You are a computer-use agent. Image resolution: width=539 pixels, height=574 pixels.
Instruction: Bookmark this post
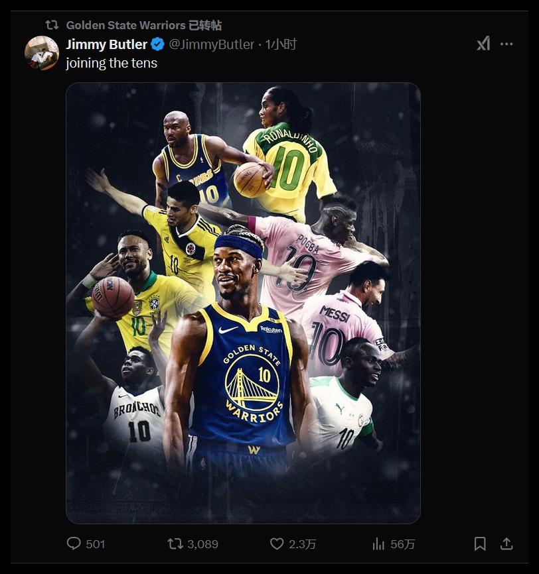(x=480, y=544)
